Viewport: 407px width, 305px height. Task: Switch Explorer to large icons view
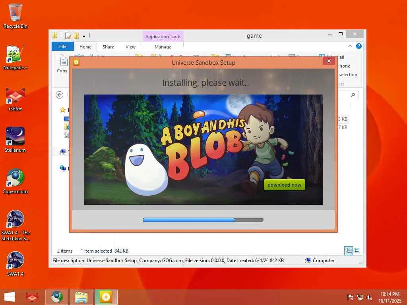coord(357,251)
